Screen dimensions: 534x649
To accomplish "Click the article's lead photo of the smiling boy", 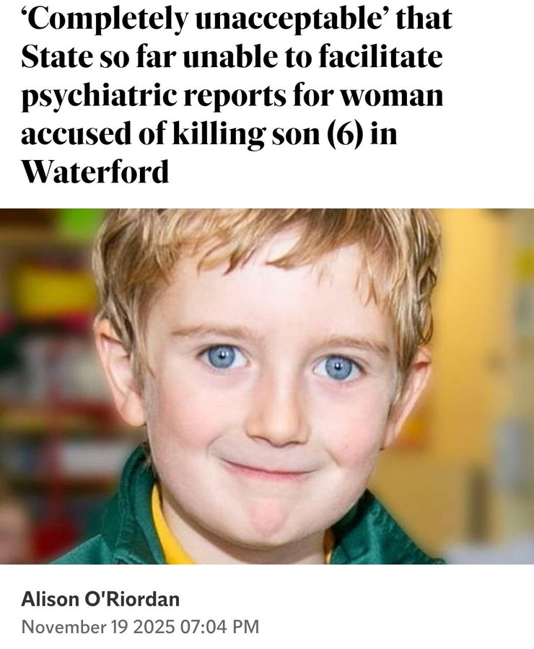I will pyautogui.click(x=267, y=386).
